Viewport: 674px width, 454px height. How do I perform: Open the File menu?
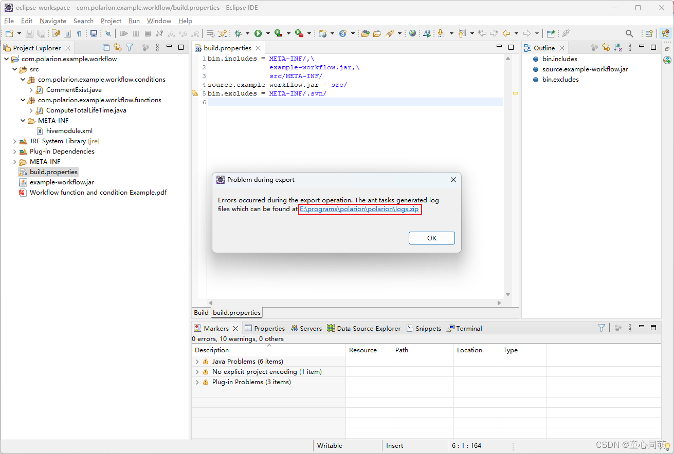click(x=9, y=21)
